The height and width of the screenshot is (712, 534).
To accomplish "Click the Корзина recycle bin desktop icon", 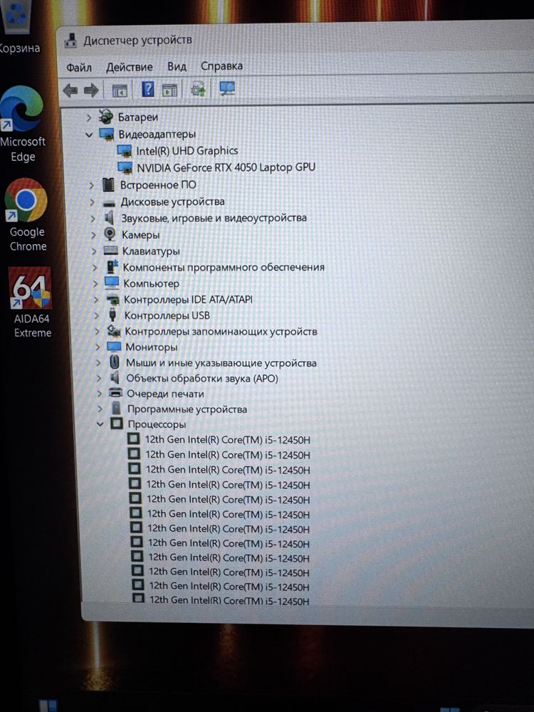I will (x=19, y=26).
